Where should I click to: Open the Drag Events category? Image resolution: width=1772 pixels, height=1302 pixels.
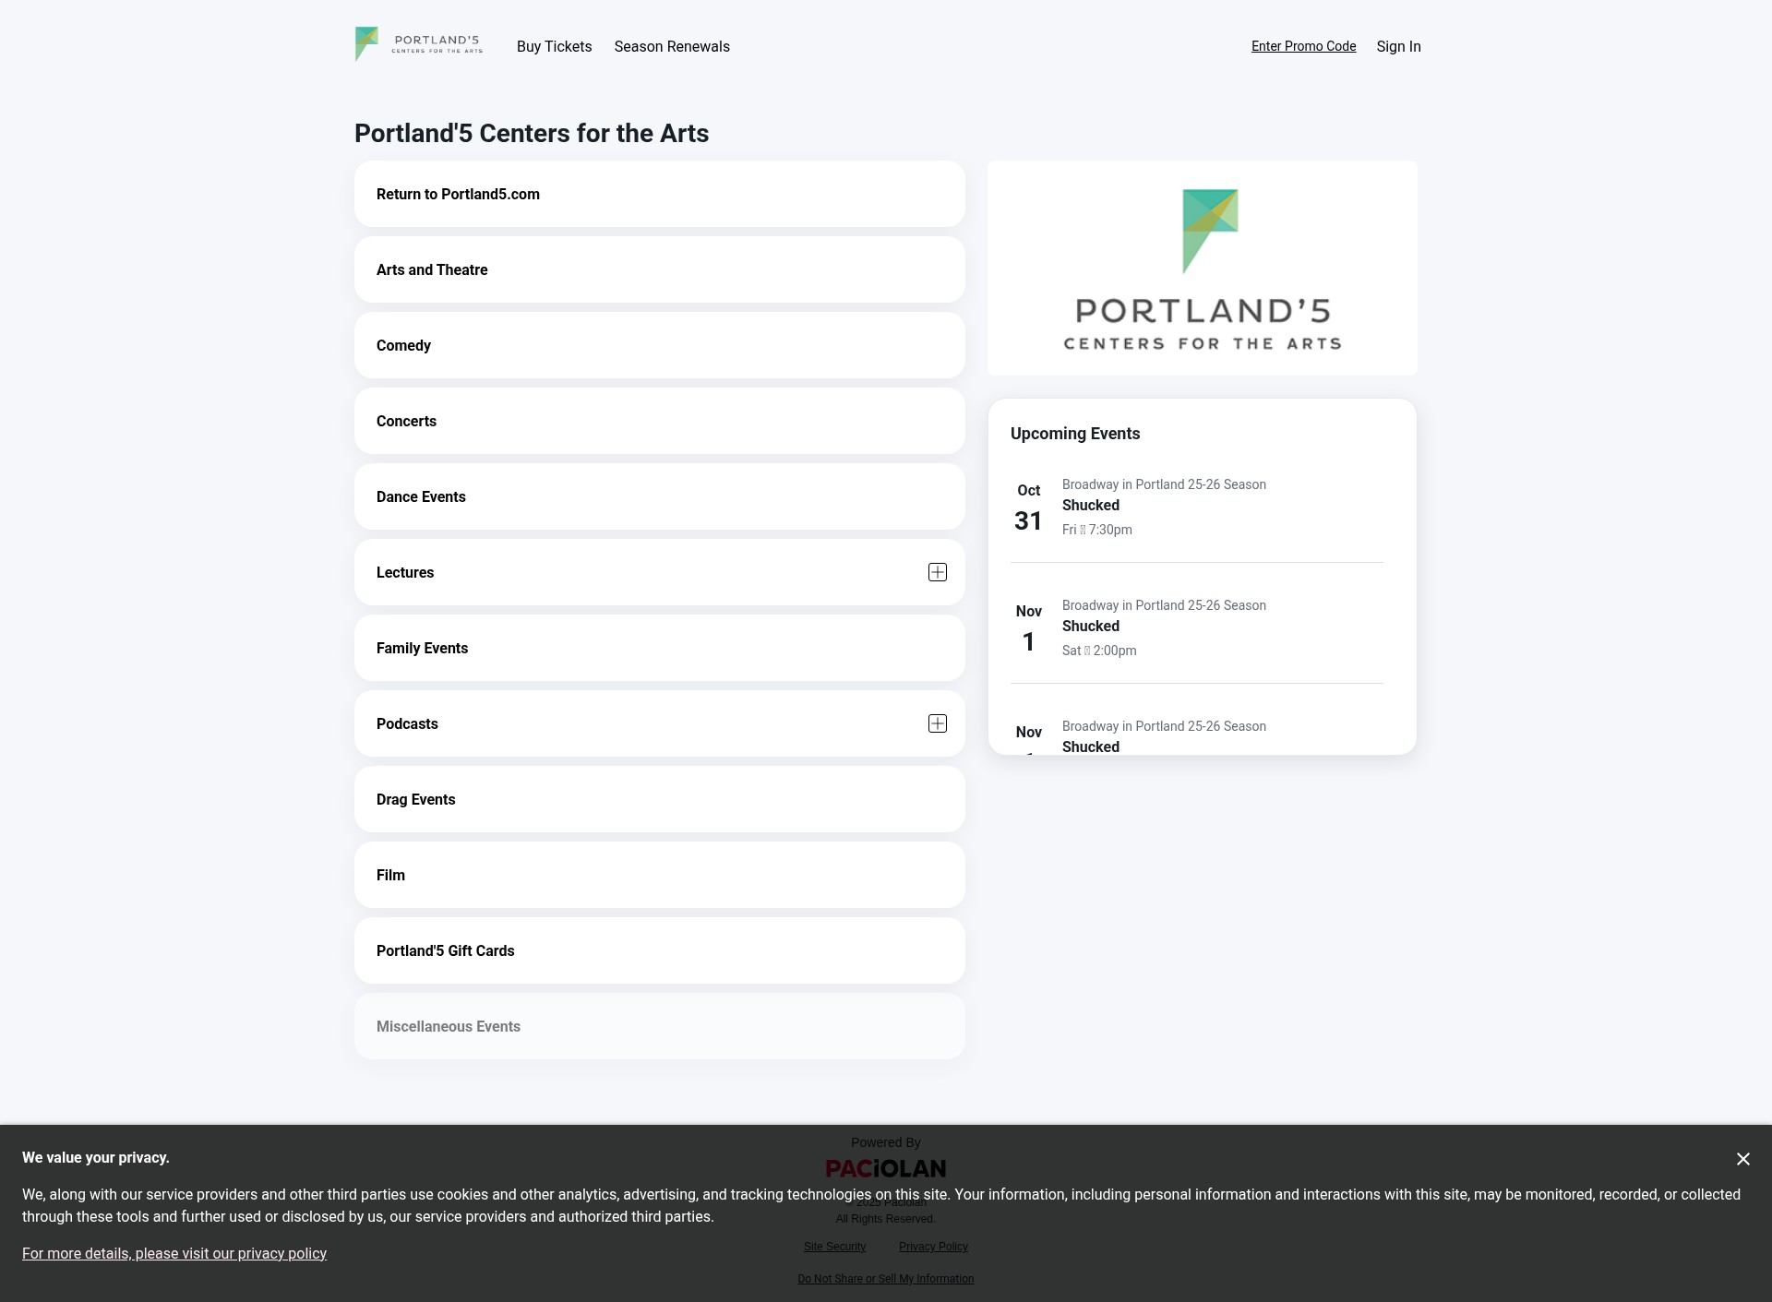tap(660, 799)
